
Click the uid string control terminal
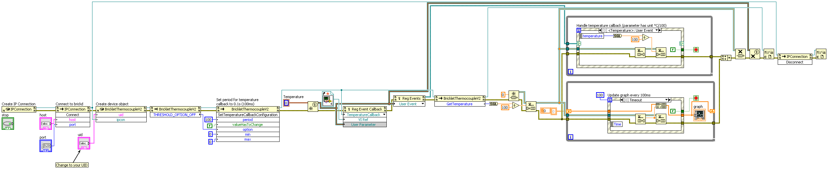(84, 143)
